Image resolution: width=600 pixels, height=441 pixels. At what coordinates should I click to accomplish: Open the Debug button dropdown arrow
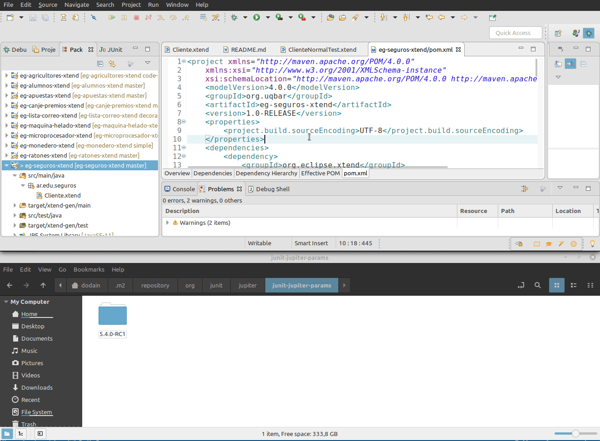coord(245,18)
